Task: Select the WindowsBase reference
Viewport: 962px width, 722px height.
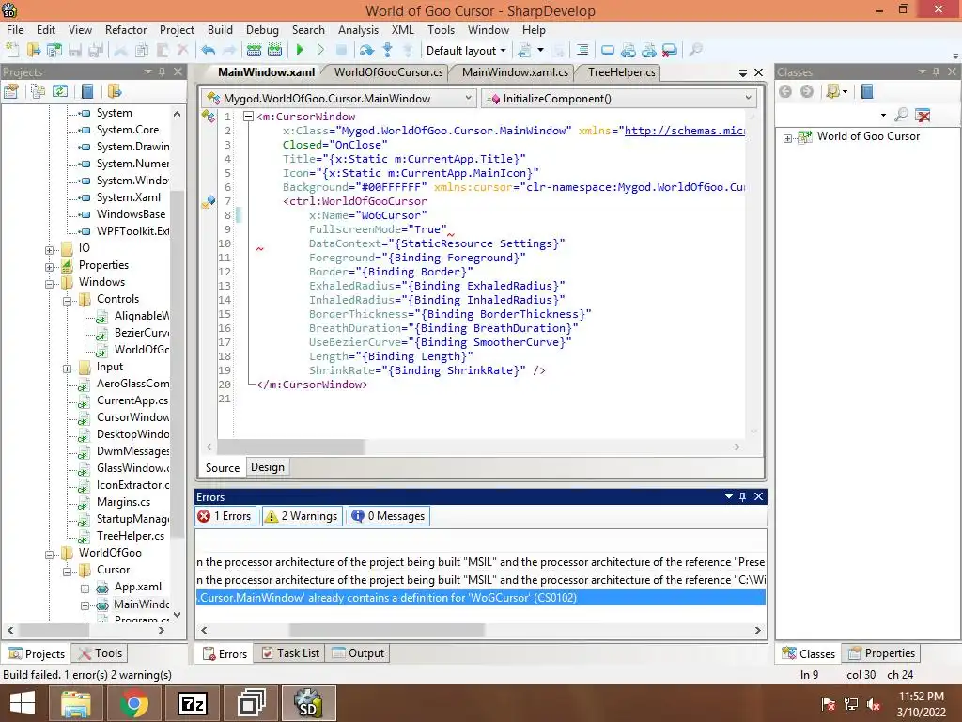Action: (131, 214)
